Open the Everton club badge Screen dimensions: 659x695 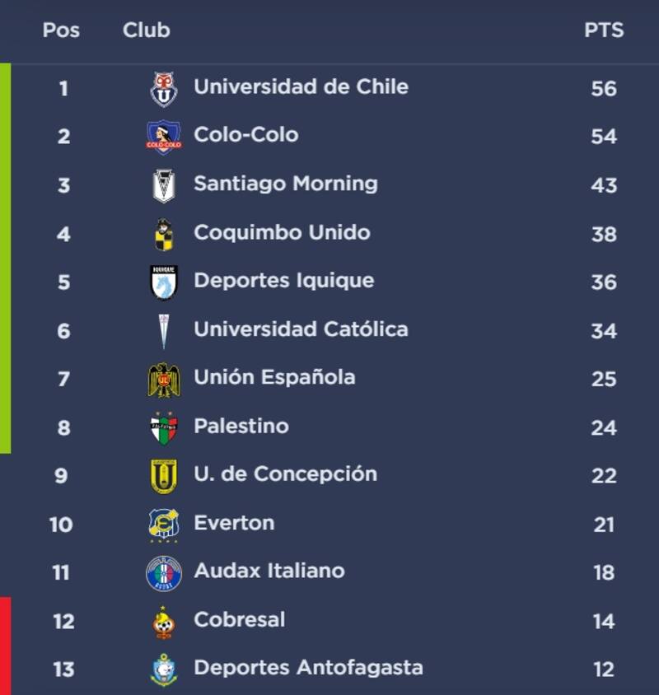(x=164, y=525)
